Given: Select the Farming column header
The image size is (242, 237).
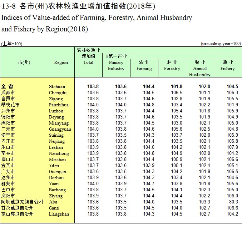Looking at the screenshot, I should [144, 68].
